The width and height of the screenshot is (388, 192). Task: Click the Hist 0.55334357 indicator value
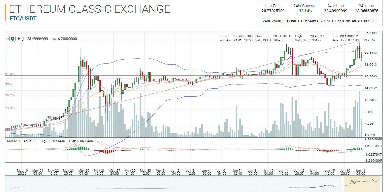pos(82,141)
